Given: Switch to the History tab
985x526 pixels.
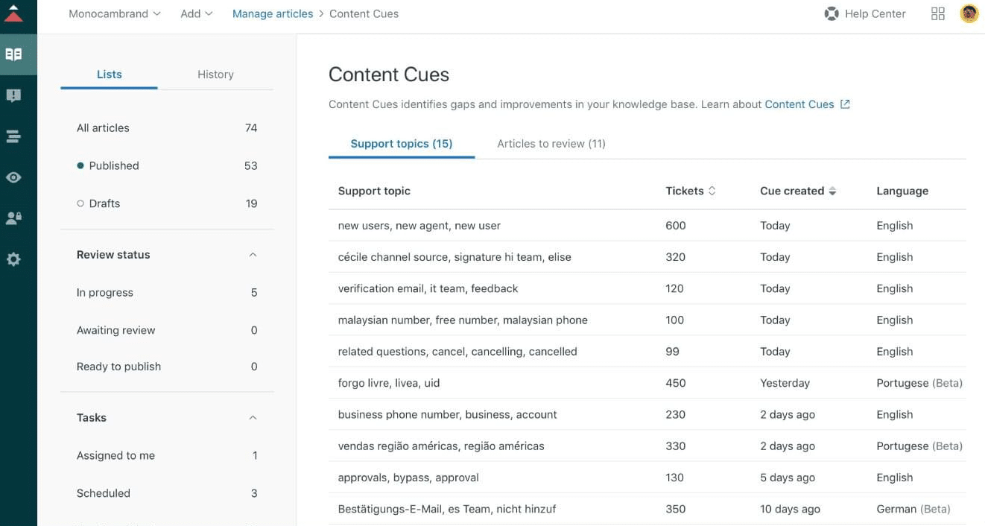Looking at the screenshot, I should (x=215, y=74).
